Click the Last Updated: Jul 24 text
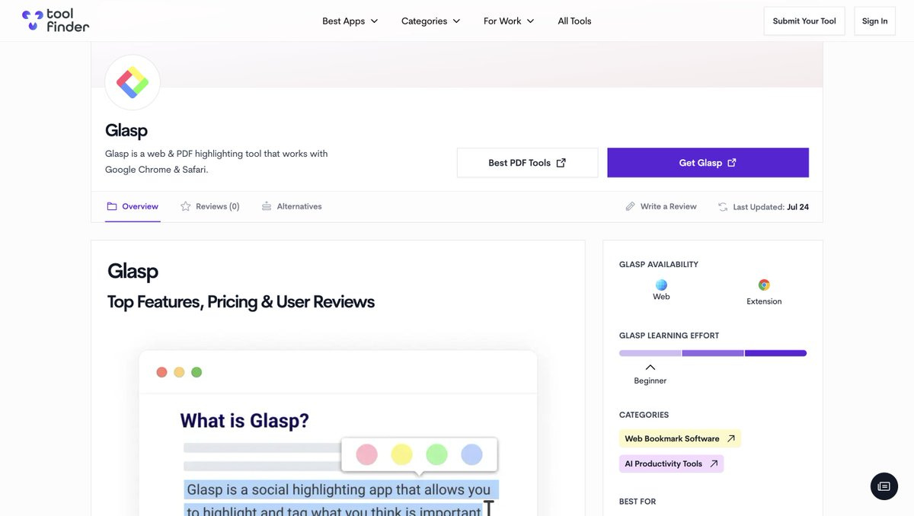914x516 pixels. tap(771, 207)
